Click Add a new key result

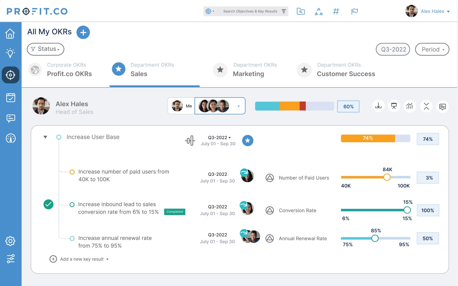(x=81, y=259)
